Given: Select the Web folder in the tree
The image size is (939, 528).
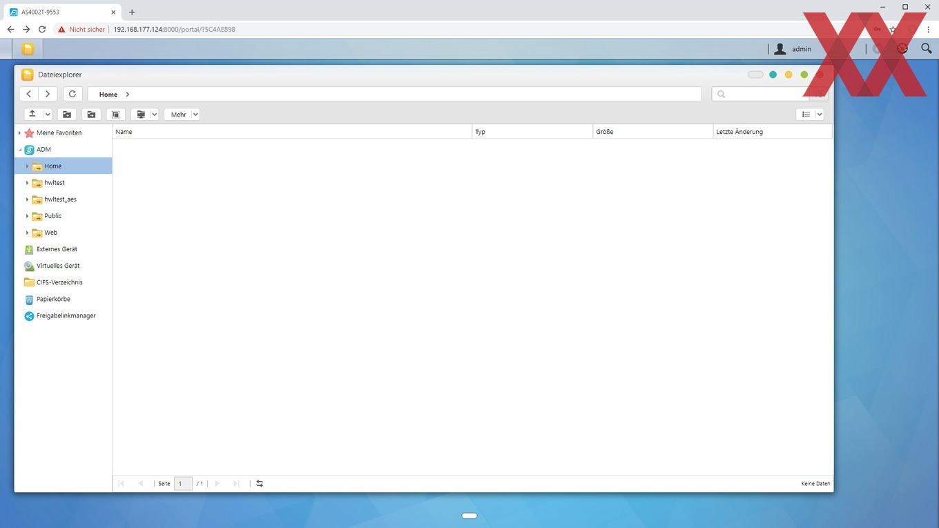Looking at the screenshot, I should tap(50, 233).
